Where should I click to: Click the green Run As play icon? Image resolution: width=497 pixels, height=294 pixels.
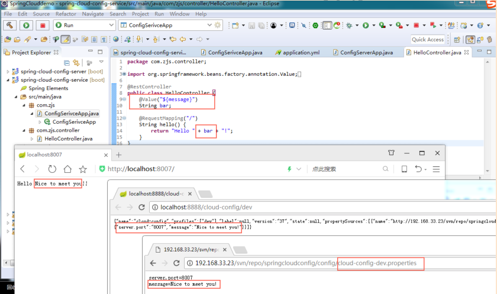coord(366,25)
